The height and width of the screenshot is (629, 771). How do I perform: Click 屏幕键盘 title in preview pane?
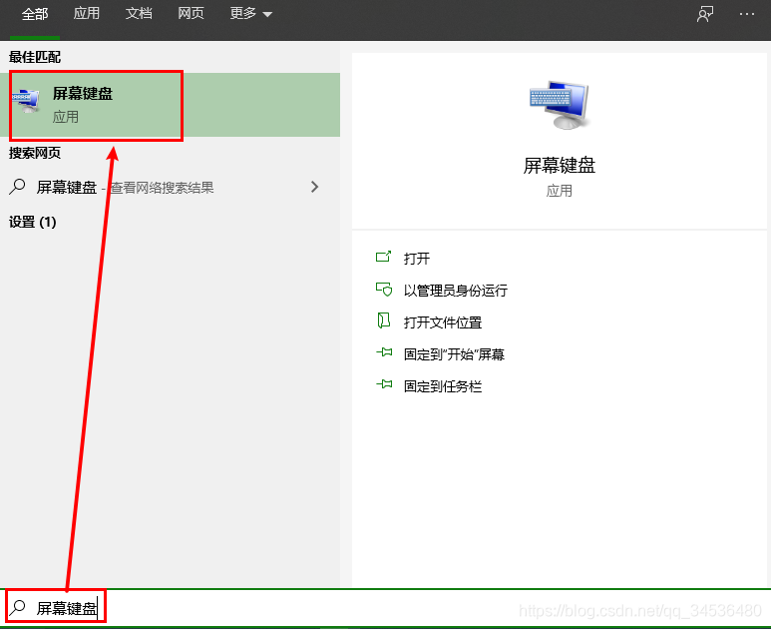560,166
